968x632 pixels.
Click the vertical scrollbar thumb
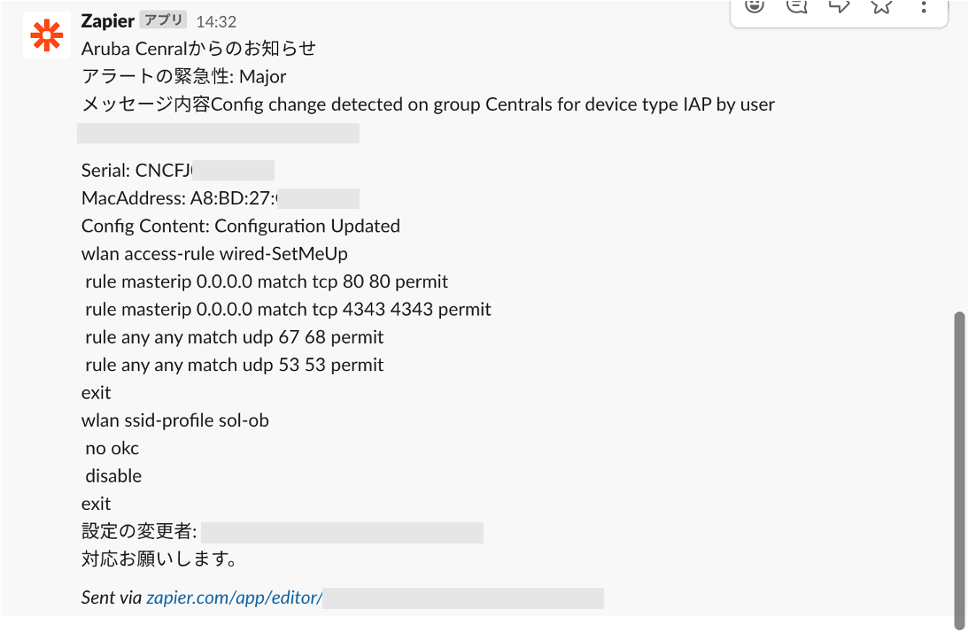[959, 470]
